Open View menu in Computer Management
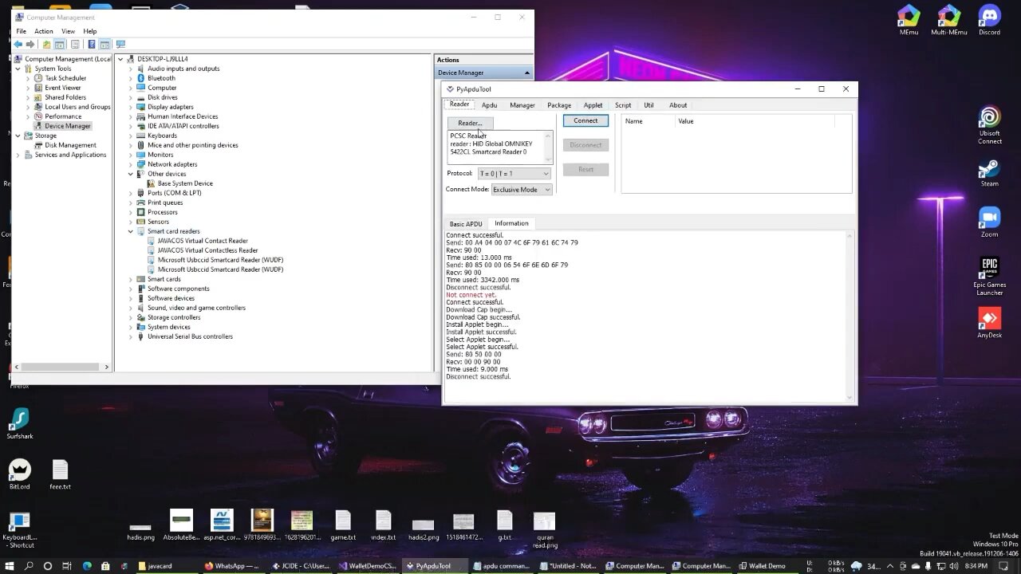Screen dimensions: 1021x574 tap(69, 31)
